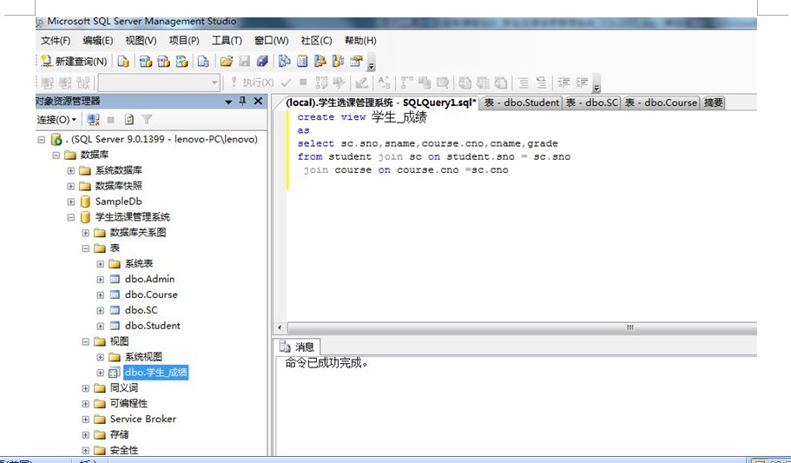Expand the 系统数据库 folder

[x=70, y=170]
